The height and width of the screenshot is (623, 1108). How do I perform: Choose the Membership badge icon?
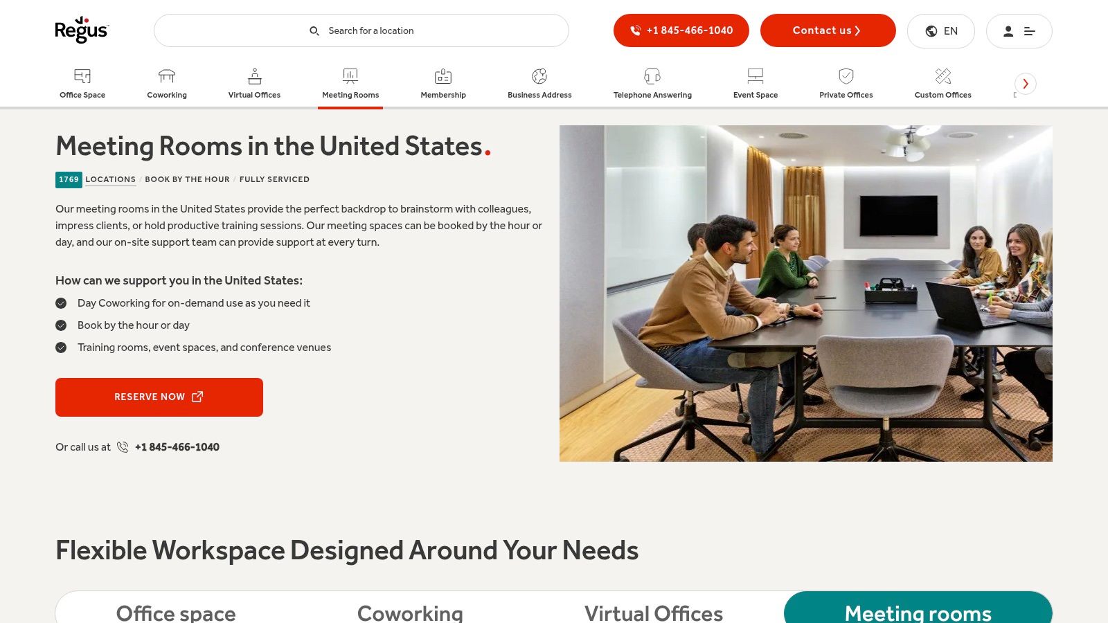(443, 76)
